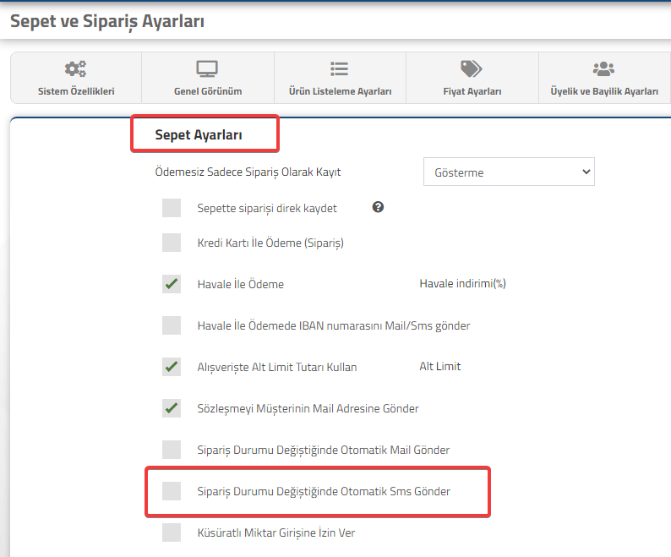Click the help question mark icon
The height and width of the screenshot is (557, 671).
click(378, 207)
